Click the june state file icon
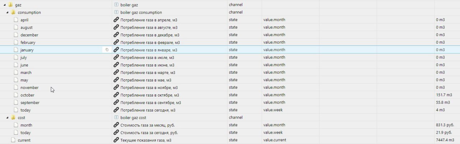 coord(16,65)
